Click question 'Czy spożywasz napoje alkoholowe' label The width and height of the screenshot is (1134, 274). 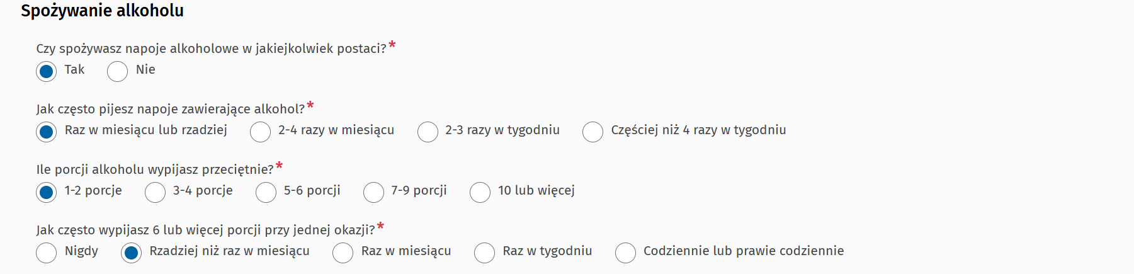211,49
